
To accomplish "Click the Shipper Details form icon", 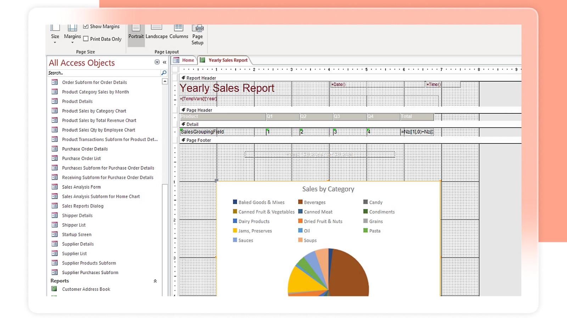I will click(55, 216).
